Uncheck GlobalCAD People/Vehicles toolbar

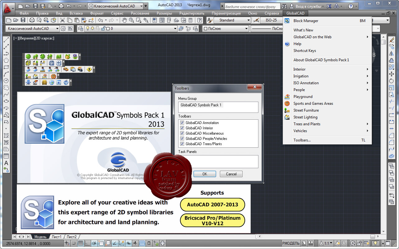(182, 139)
